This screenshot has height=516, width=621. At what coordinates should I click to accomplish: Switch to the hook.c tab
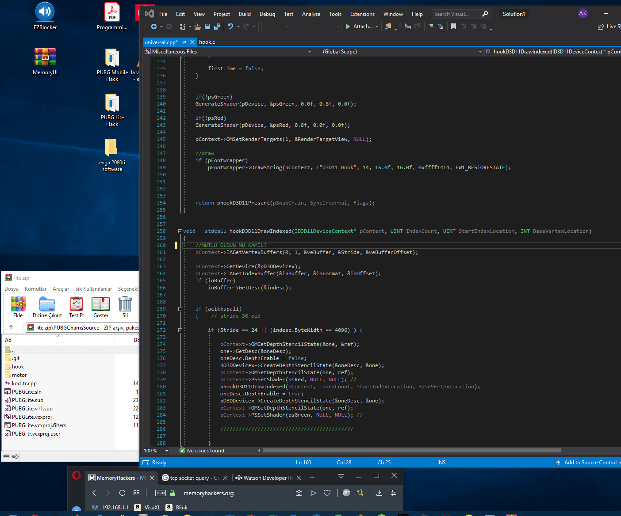(207, 42)
